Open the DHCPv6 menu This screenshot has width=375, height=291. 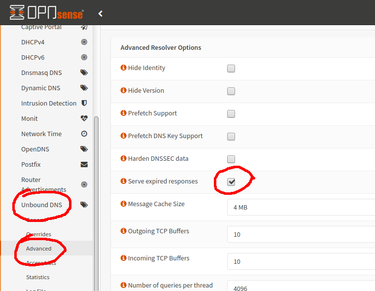click(33, 58)
